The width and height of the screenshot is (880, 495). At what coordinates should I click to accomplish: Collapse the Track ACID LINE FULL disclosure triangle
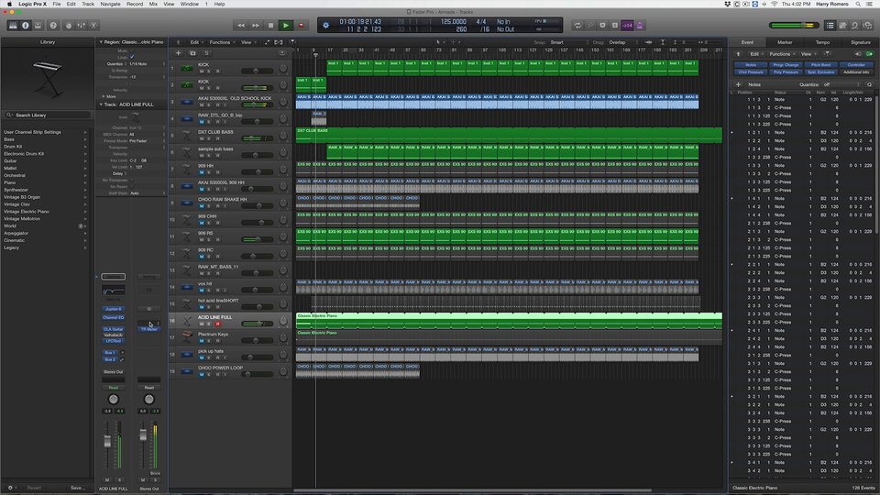coord(101,104)
